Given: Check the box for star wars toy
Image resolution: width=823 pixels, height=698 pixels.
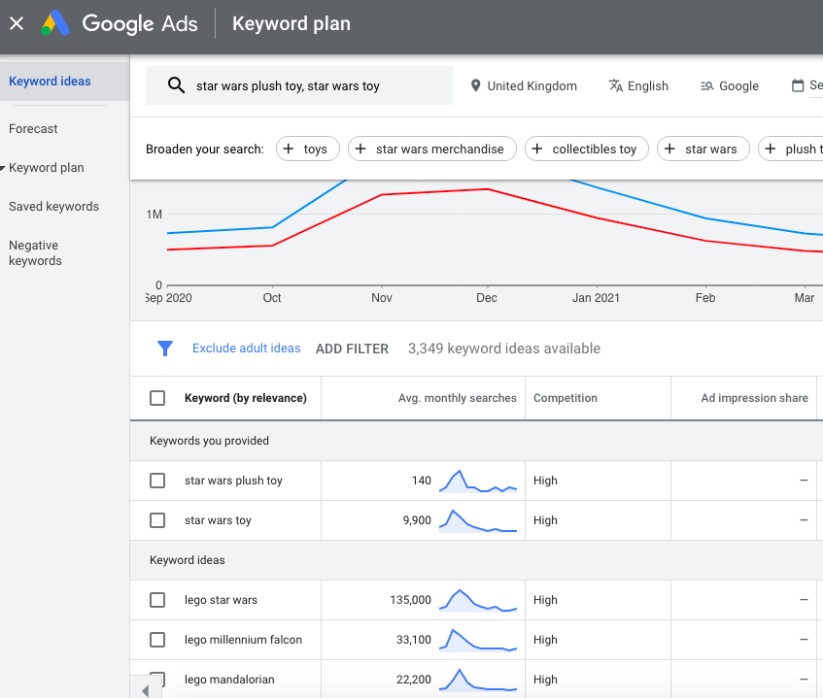Looking at the screenshot, I should pyautogui.click(x=157, y=520).
